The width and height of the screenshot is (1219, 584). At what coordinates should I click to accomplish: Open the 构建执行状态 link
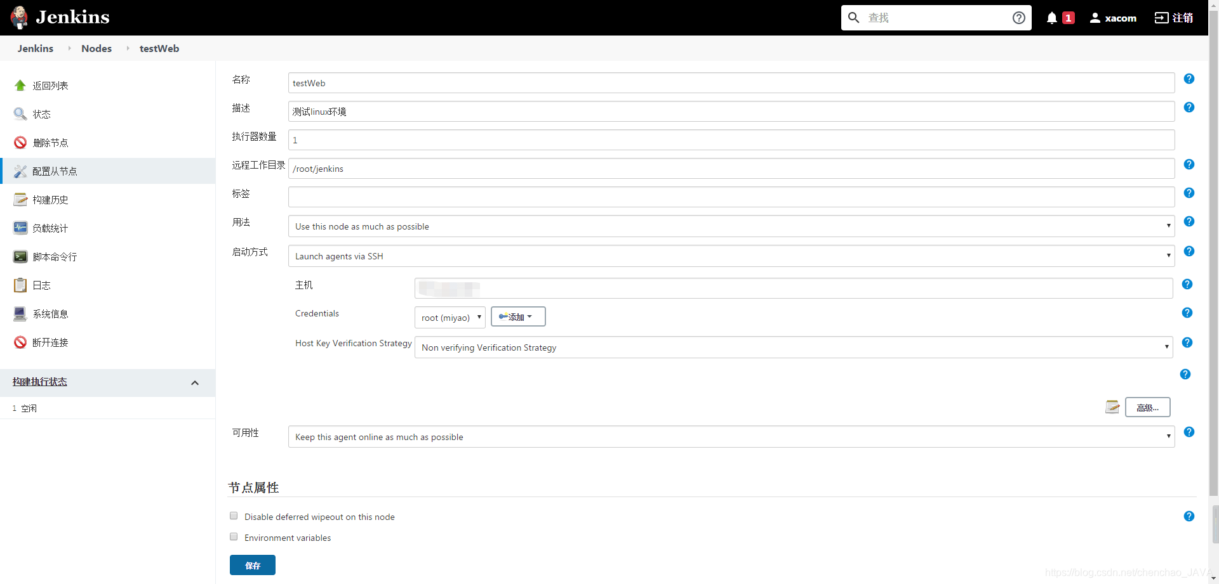pyautogui.click(x=40, y=382)
